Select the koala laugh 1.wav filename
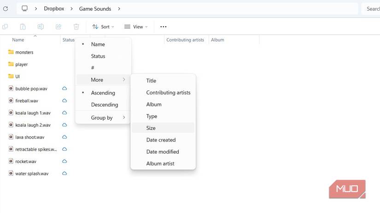This screenshot has height=213, width=380. point(33,113)
